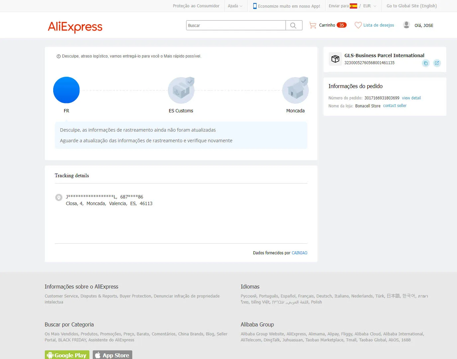Viewport: 457px width, 359px height.
Task: Open Buyer Protection footer link
Action: coord(135,296)
